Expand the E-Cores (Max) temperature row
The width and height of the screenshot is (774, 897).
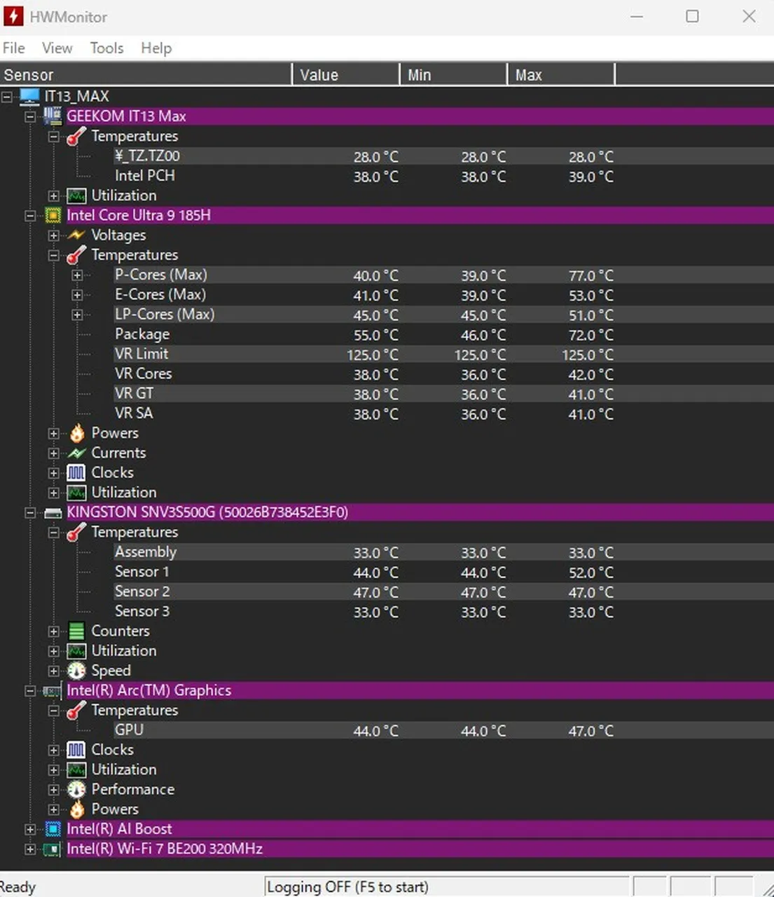click(x=78, y=295)
